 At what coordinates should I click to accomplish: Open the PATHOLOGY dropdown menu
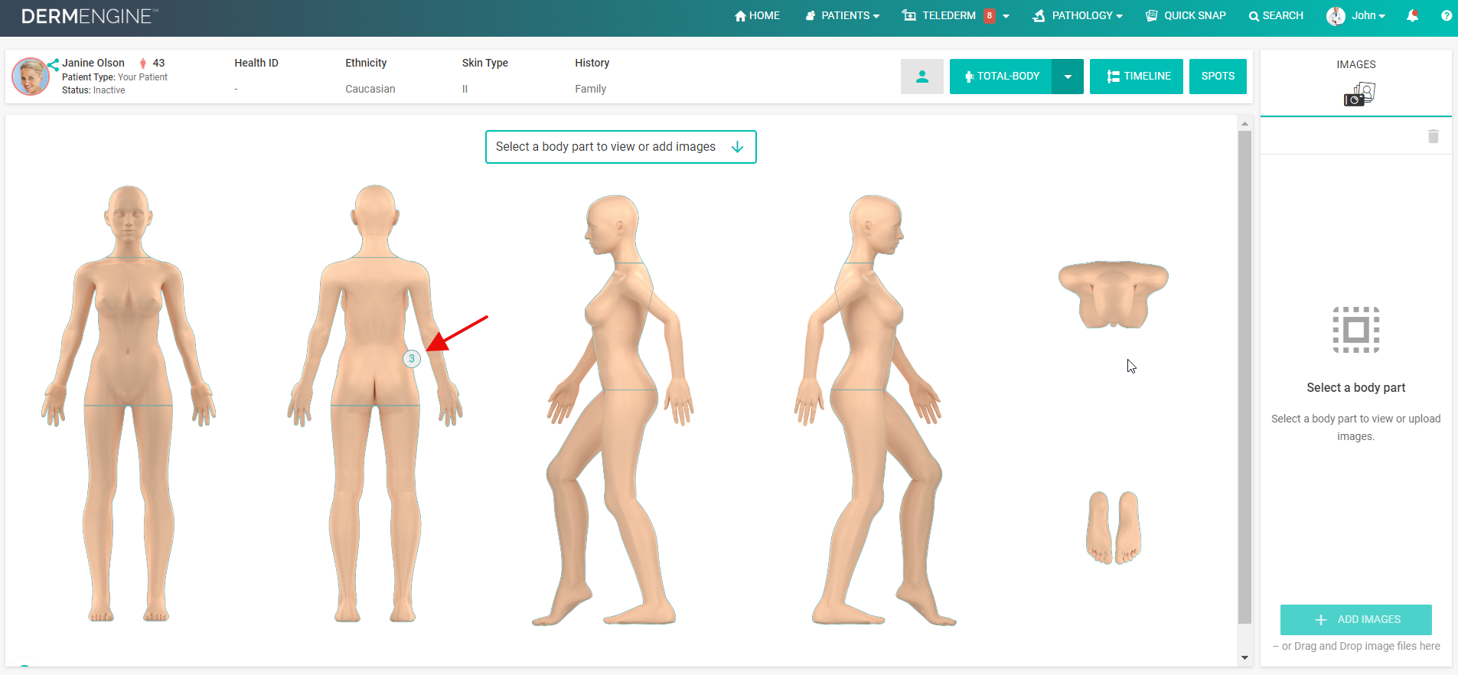[x=1077, y=15]
